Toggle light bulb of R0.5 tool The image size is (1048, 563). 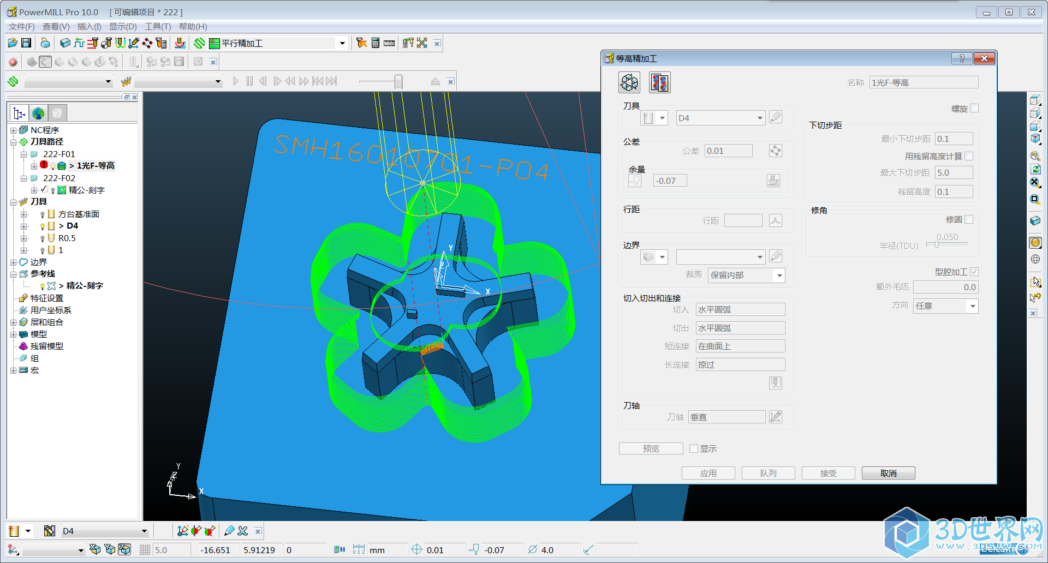pos(43,238)
